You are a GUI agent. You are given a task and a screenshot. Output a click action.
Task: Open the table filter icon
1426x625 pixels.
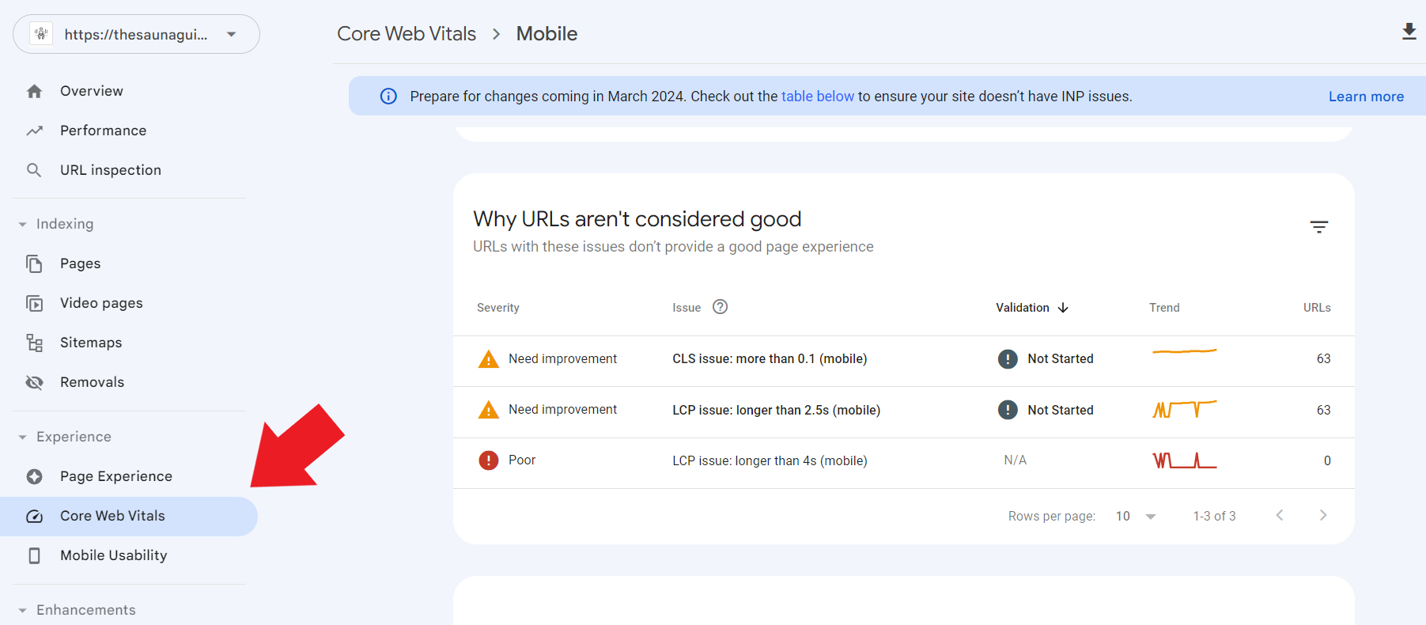point(1318,227)
